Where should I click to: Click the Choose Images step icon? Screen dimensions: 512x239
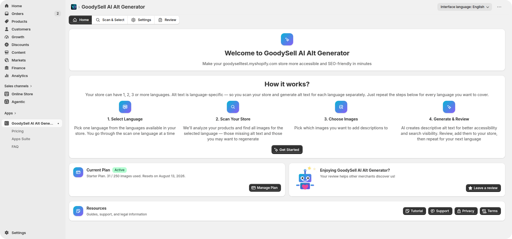click(341, 107)
